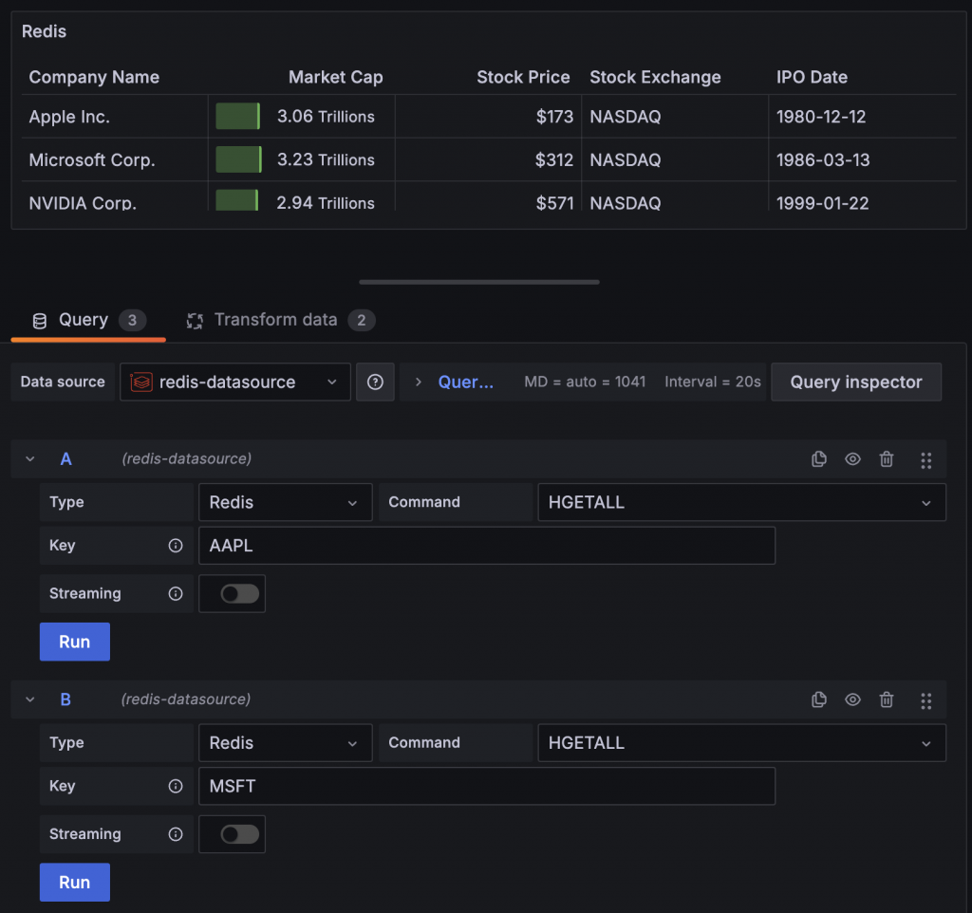Image resolution: width=972 pixels, height=913 pixels.
Task: Duplicate query A with copy icon
Action: [x=819, y=458]
